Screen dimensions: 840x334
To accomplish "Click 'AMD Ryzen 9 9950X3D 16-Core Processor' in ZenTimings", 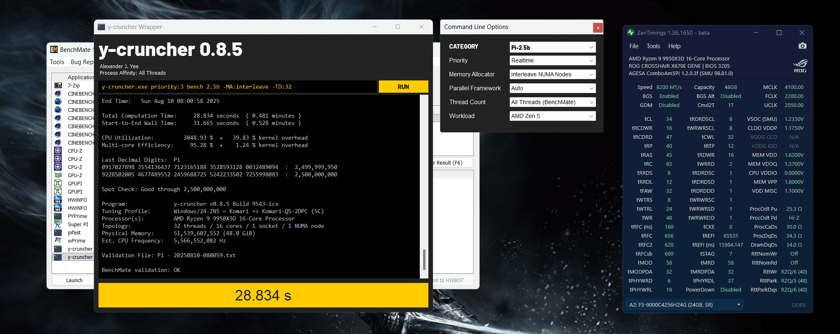I will pyautogui.click(x=679, y=58).
